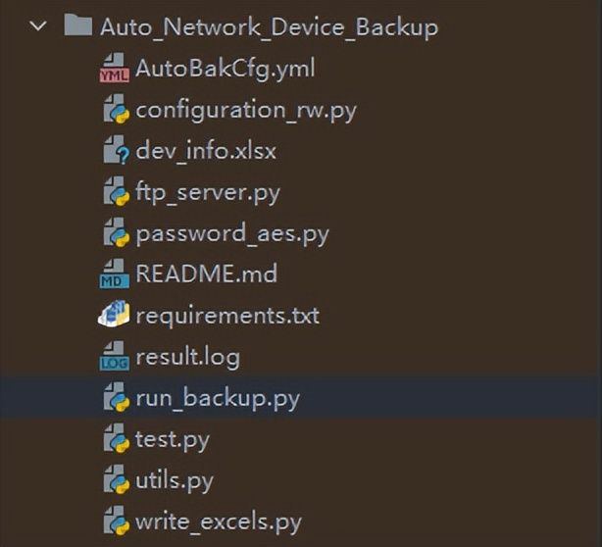
Task: Click the requirements.txt file icon
Action: click(114, 315)
